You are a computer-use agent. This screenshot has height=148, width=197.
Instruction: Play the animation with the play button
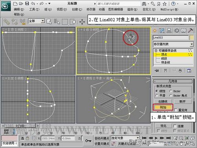click(x=156, y=138)
